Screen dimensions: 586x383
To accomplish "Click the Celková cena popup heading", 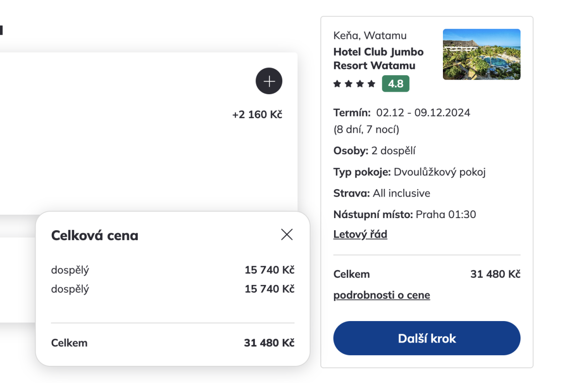I will coord(95,236).
